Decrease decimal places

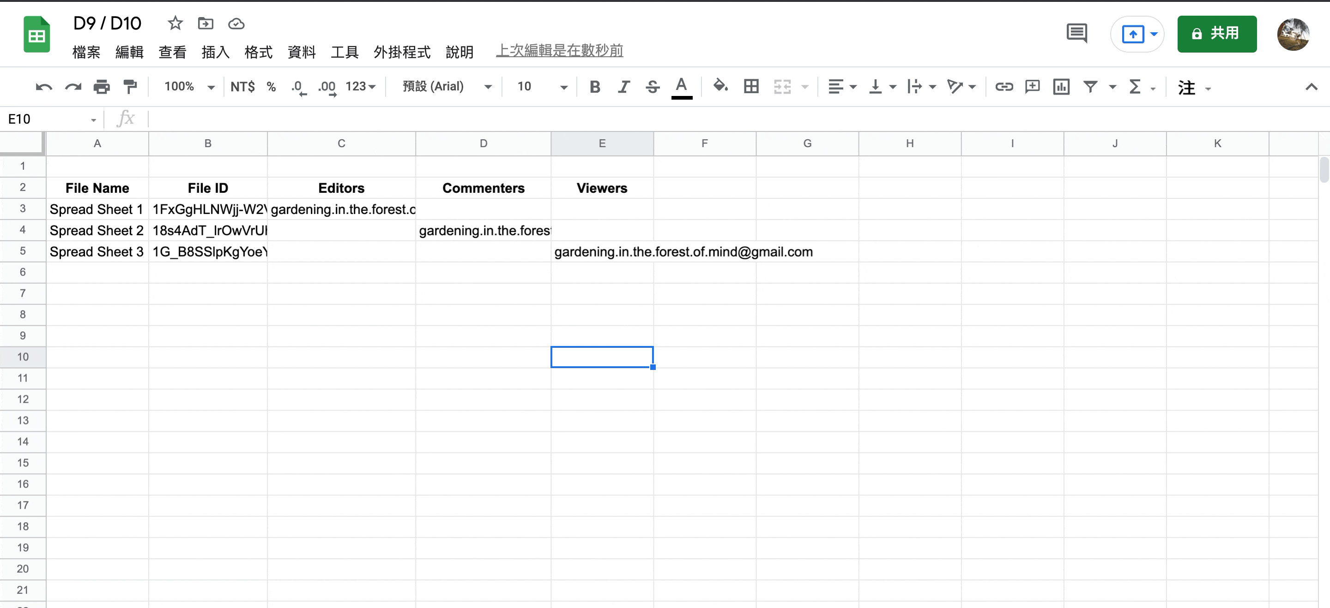[x=298, y=87]
